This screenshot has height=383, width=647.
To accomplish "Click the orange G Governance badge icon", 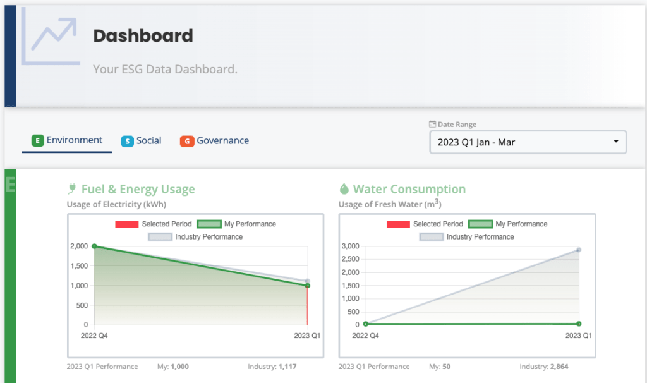I will [x=186, y=141].
